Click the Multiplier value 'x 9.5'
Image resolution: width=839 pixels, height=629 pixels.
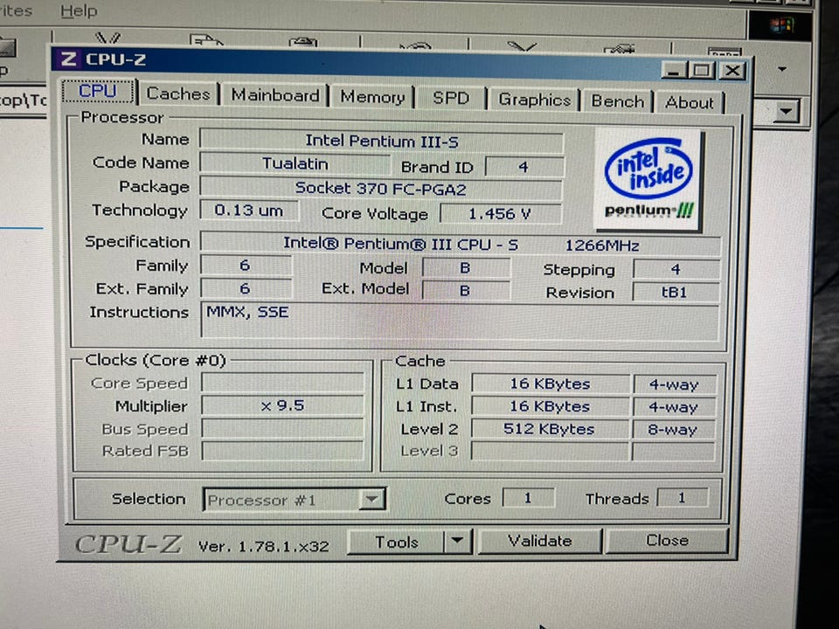(282, 405)
